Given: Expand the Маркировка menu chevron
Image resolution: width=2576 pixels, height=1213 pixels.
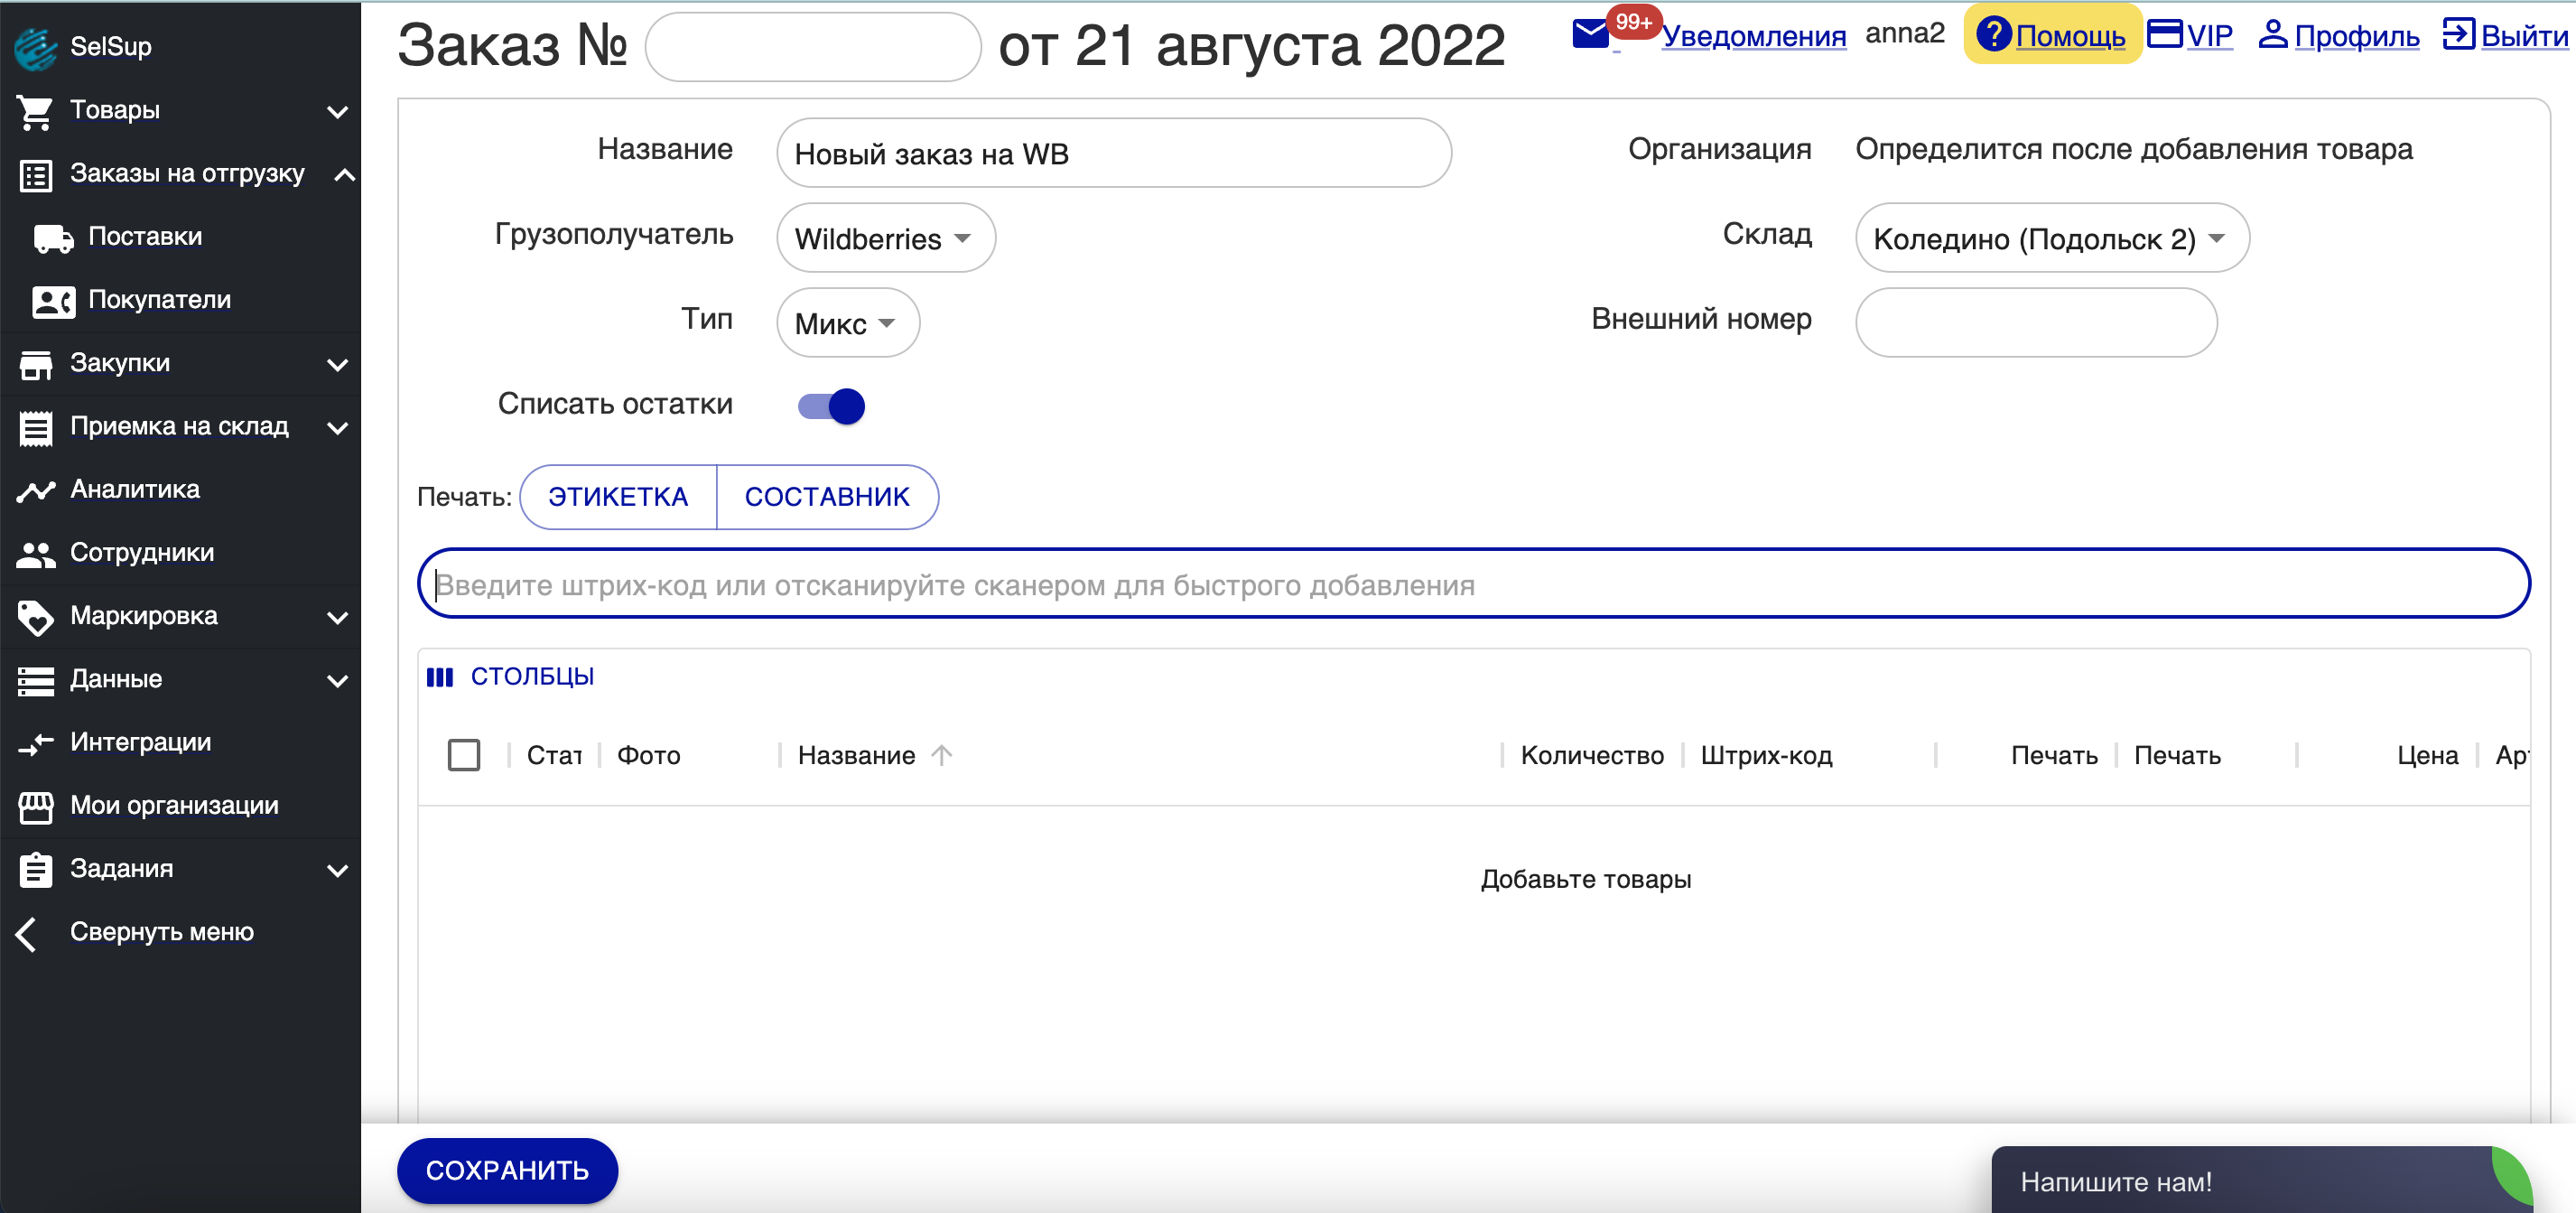Looking at the screenshot, I should [x=338, y=618].
